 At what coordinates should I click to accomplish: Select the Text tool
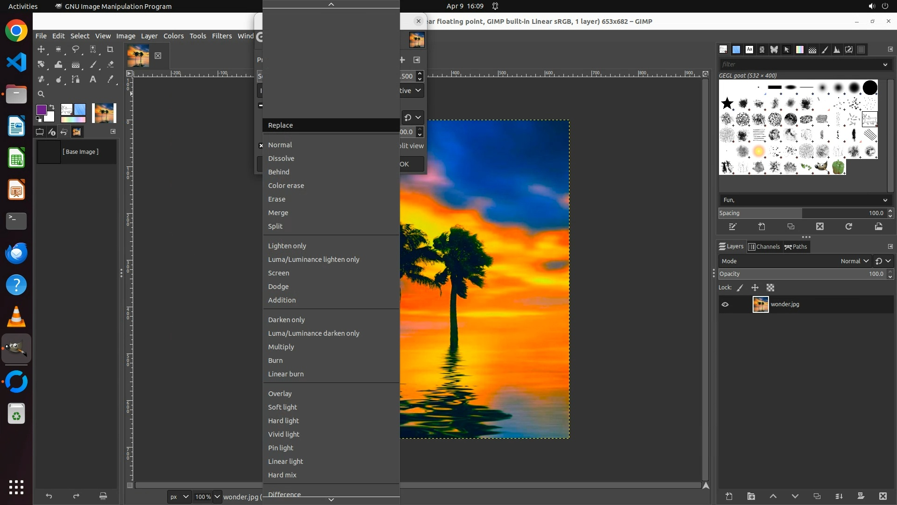pos(93,79)
